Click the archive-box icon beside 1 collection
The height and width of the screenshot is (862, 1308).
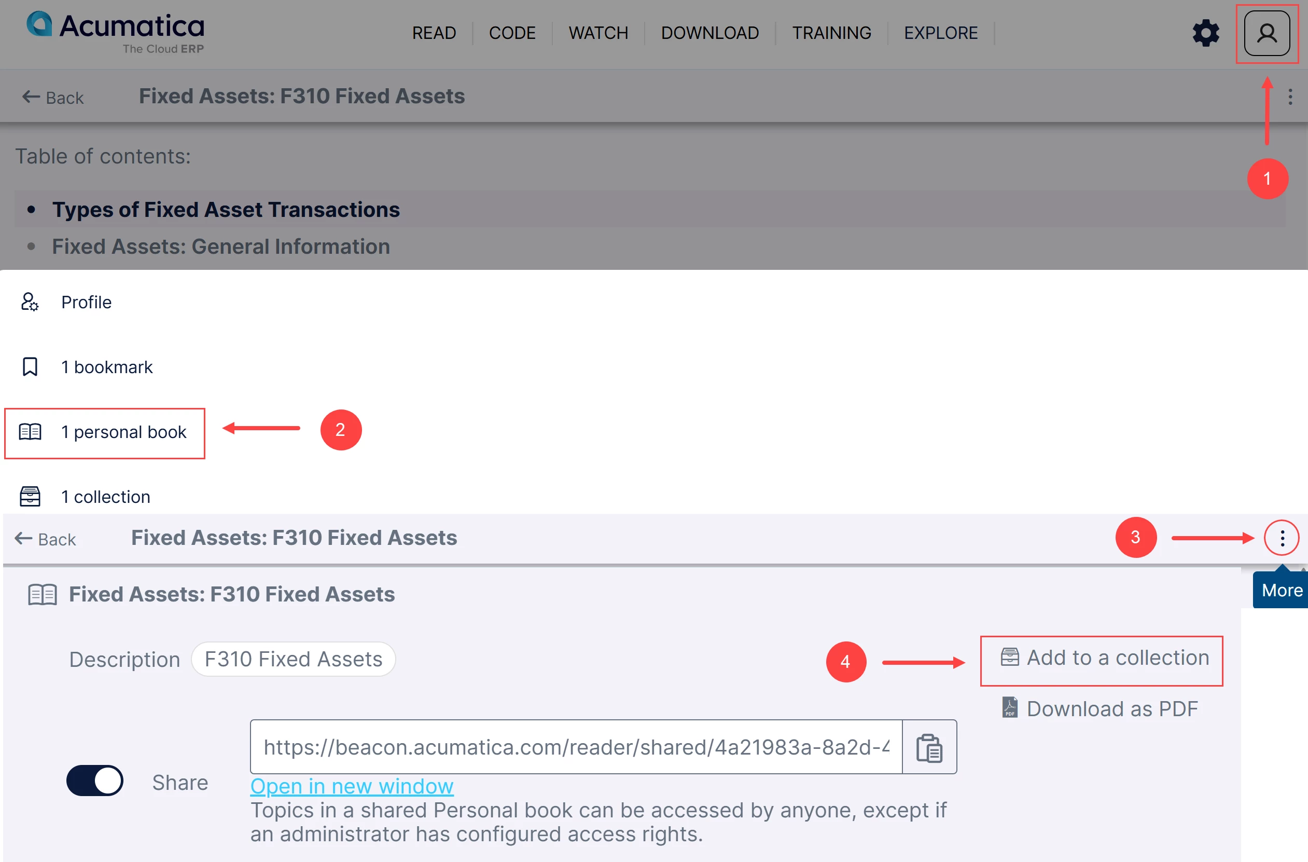(x=30, y=497)
